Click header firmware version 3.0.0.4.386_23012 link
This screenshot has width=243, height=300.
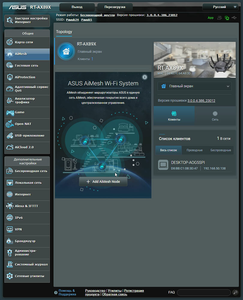pyautogui.click(x=162, y=15)
